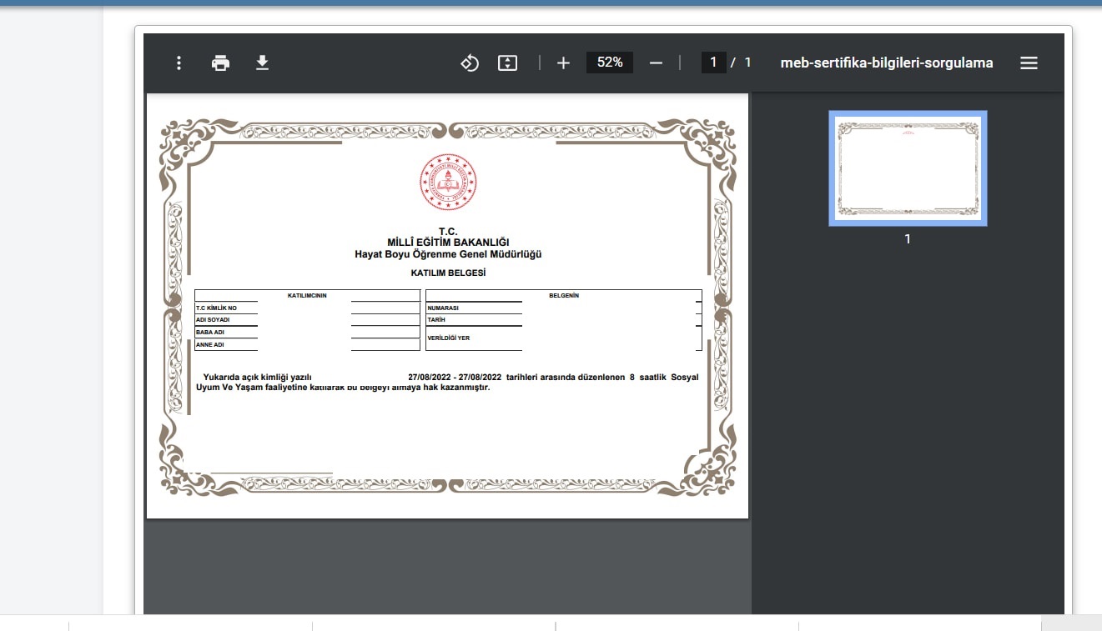Screen dimensions: 1102x631
Task: Edit the 52% zoom level field
Action: tap(610, 63)
